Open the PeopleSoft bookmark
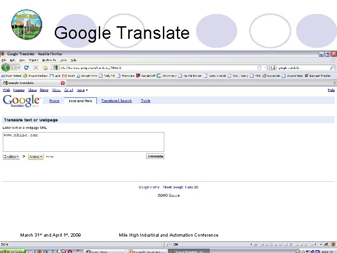The width and height of the screenshot is (337, 253). click(x=146, y=76)
